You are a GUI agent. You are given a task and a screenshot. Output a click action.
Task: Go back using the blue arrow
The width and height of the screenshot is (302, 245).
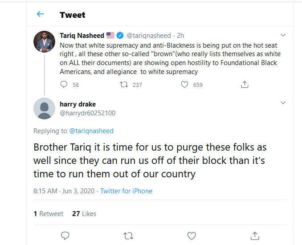(41, 14)
